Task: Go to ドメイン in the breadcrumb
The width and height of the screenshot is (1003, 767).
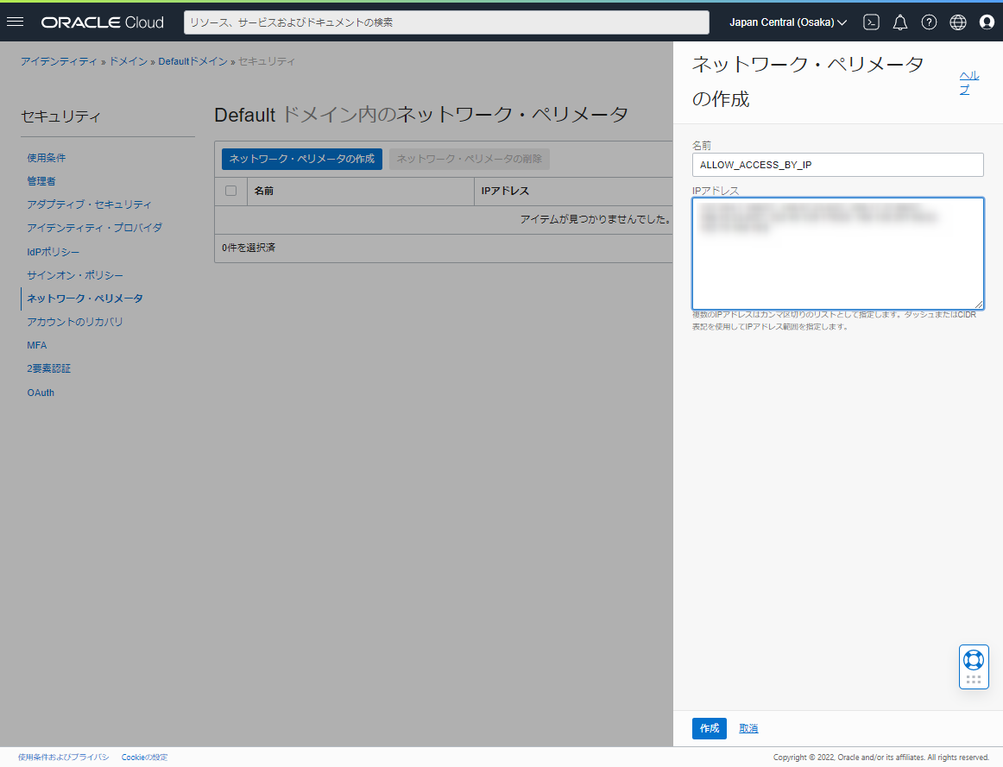Action: tap(129, 61)
